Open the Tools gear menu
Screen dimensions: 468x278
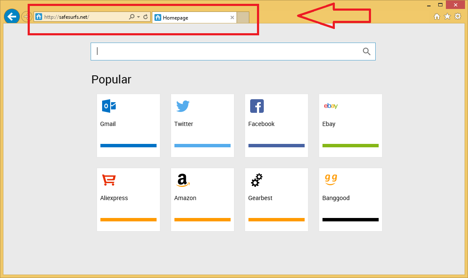[x=458, y=17]
